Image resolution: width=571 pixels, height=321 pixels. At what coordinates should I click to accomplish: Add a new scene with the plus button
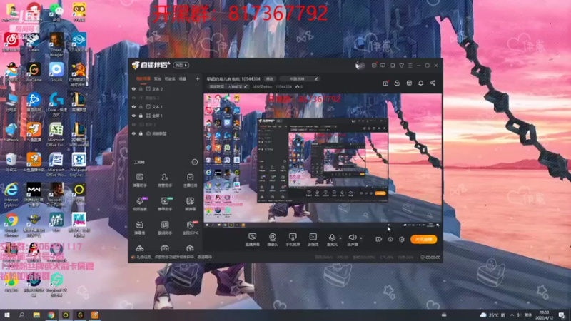(x=198, y=78)
